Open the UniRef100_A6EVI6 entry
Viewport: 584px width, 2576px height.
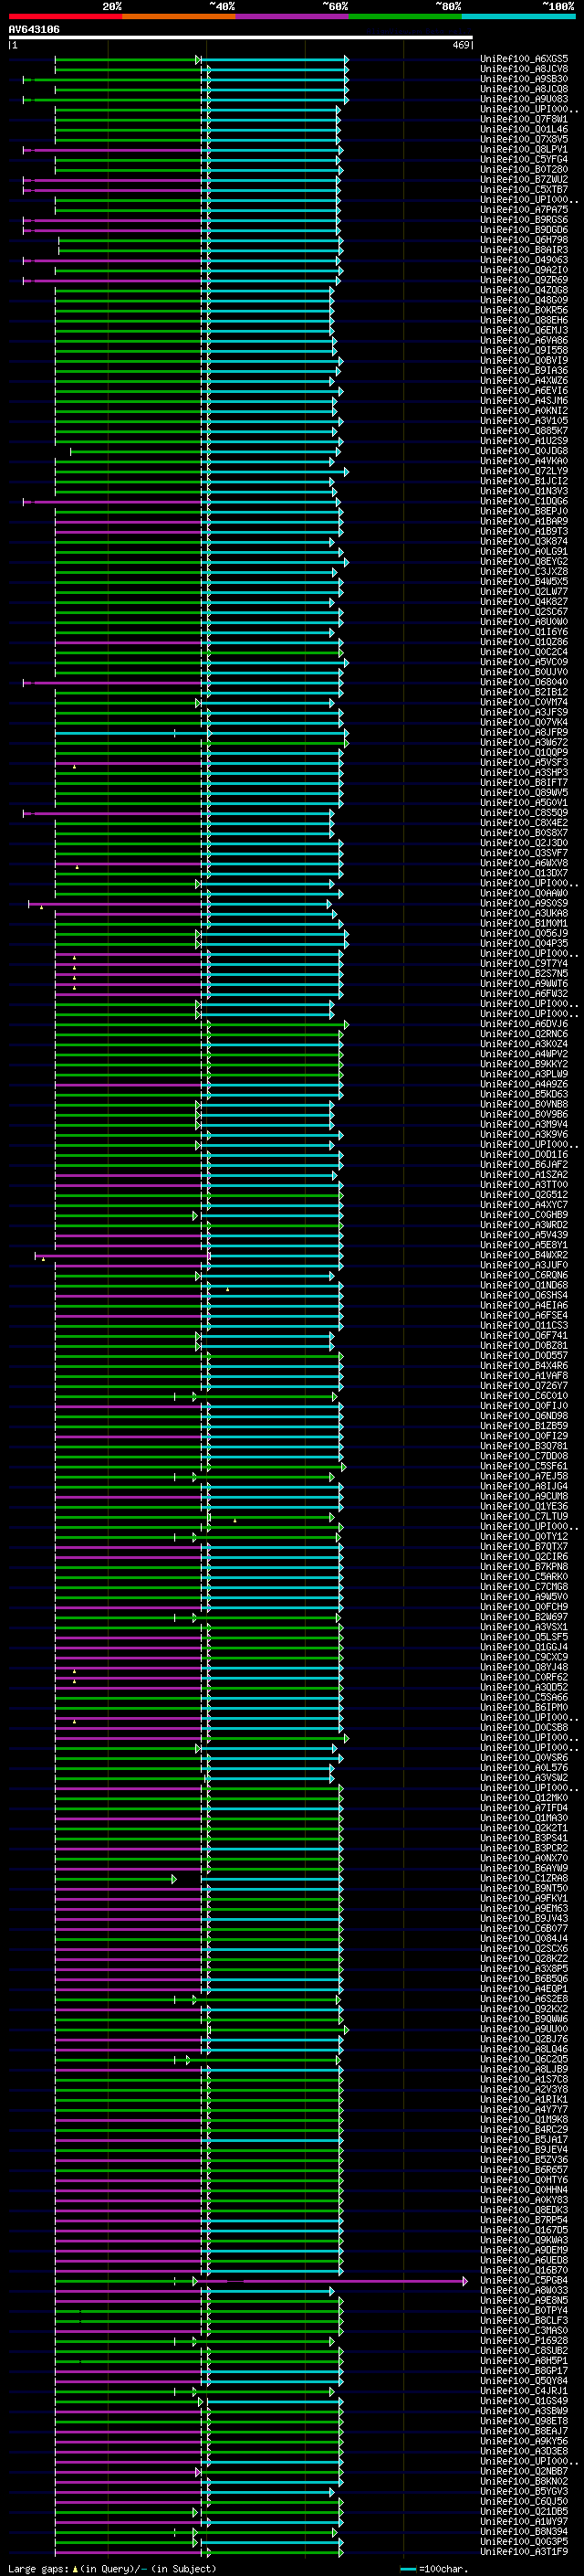click(524, 391)
